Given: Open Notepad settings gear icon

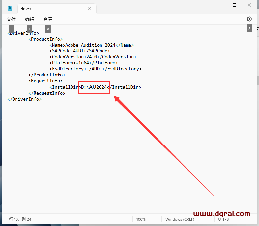Looking at the screenshot, I should point(249,19).
